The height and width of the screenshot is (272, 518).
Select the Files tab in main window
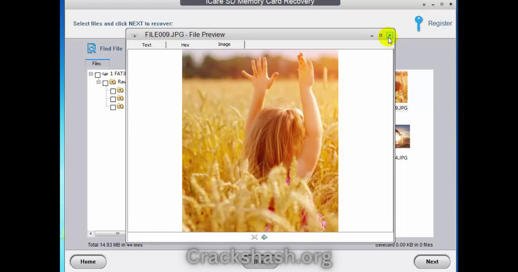click(x=97, y=63)
